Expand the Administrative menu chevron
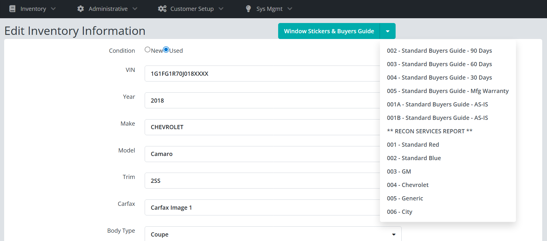 point(135,9)
